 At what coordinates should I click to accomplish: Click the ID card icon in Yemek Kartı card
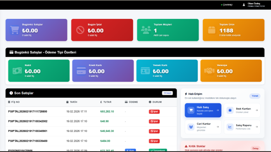point(145,71)
